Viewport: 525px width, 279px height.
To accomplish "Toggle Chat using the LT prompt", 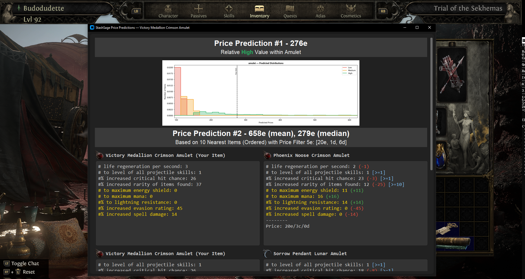I will point(22,264).
